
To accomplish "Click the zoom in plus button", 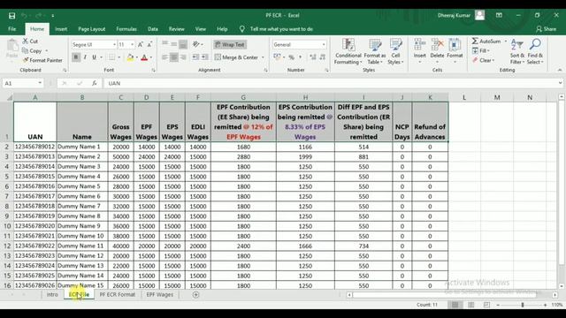I will [545, 305].
